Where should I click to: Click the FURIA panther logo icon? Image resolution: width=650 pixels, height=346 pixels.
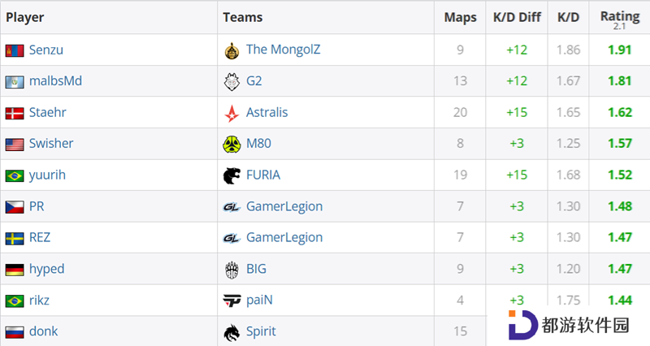click(x=232, y=175)
